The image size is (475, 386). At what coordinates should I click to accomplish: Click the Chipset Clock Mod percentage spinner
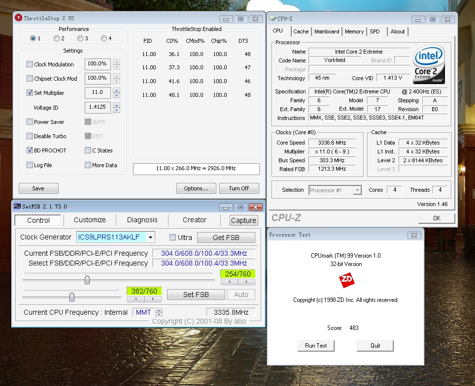click(116, 79)
